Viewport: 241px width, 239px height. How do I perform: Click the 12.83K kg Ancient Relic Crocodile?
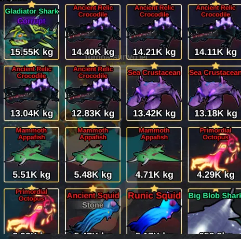(x=93, y=93)
